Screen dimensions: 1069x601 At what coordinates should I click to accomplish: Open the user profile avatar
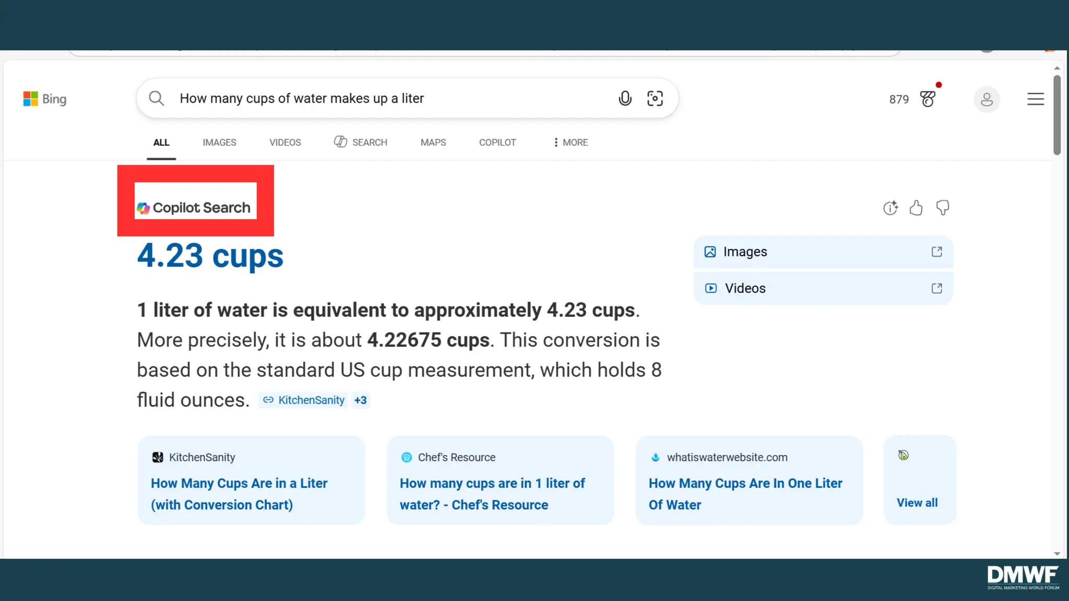987,99
